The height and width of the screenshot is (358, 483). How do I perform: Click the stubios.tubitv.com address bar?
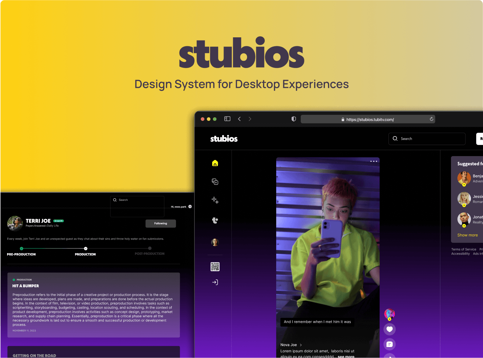tap(368, 119)
